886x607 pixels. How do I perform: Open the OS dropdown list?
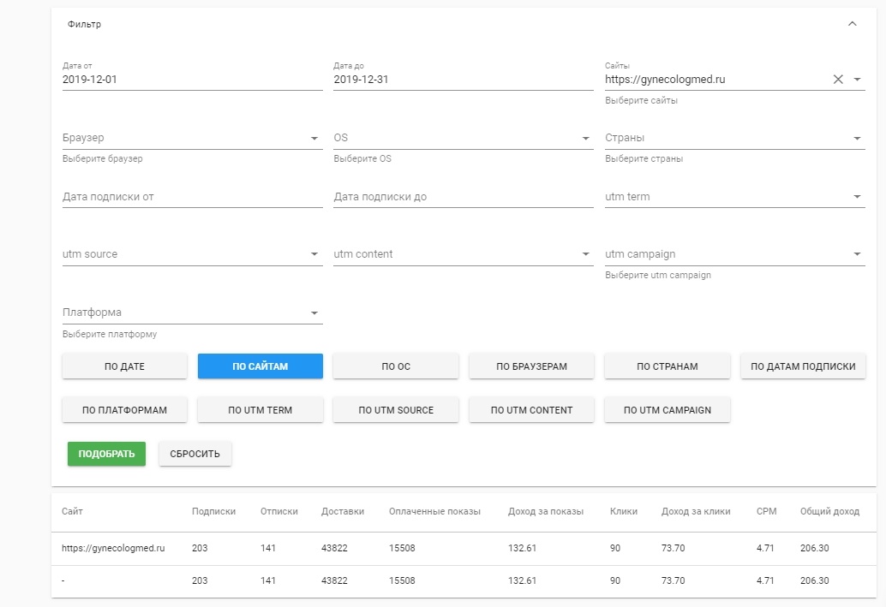[x=586, y=138]
